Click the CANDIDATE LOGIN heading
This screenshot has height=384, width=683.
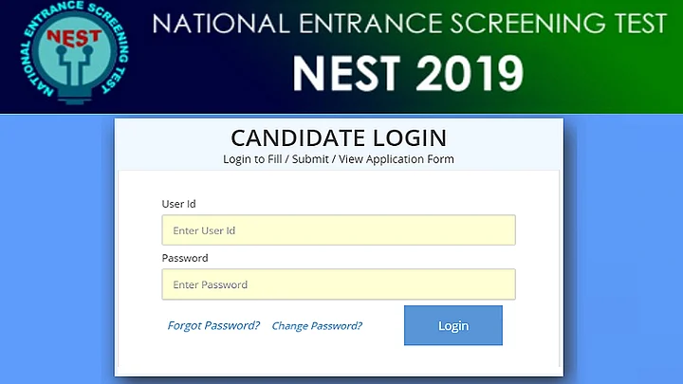(339, 137)
